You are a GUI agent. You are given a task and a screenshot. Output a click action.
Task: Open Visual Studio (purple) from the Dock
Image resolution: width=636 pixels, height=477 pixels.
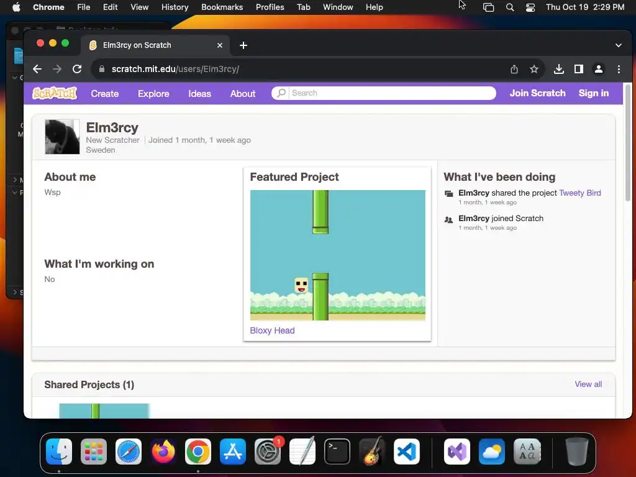pyautogui.click(x=457, y=452)
